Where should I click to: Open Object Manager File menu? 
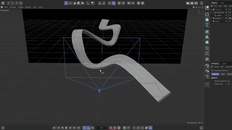coord(215,6)
